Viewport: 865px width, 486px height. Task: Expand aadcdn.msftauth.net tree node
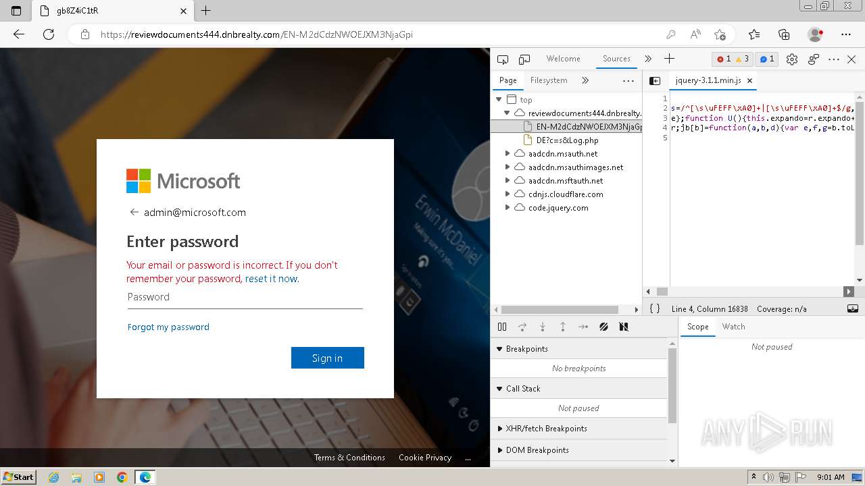click(508, 181)
